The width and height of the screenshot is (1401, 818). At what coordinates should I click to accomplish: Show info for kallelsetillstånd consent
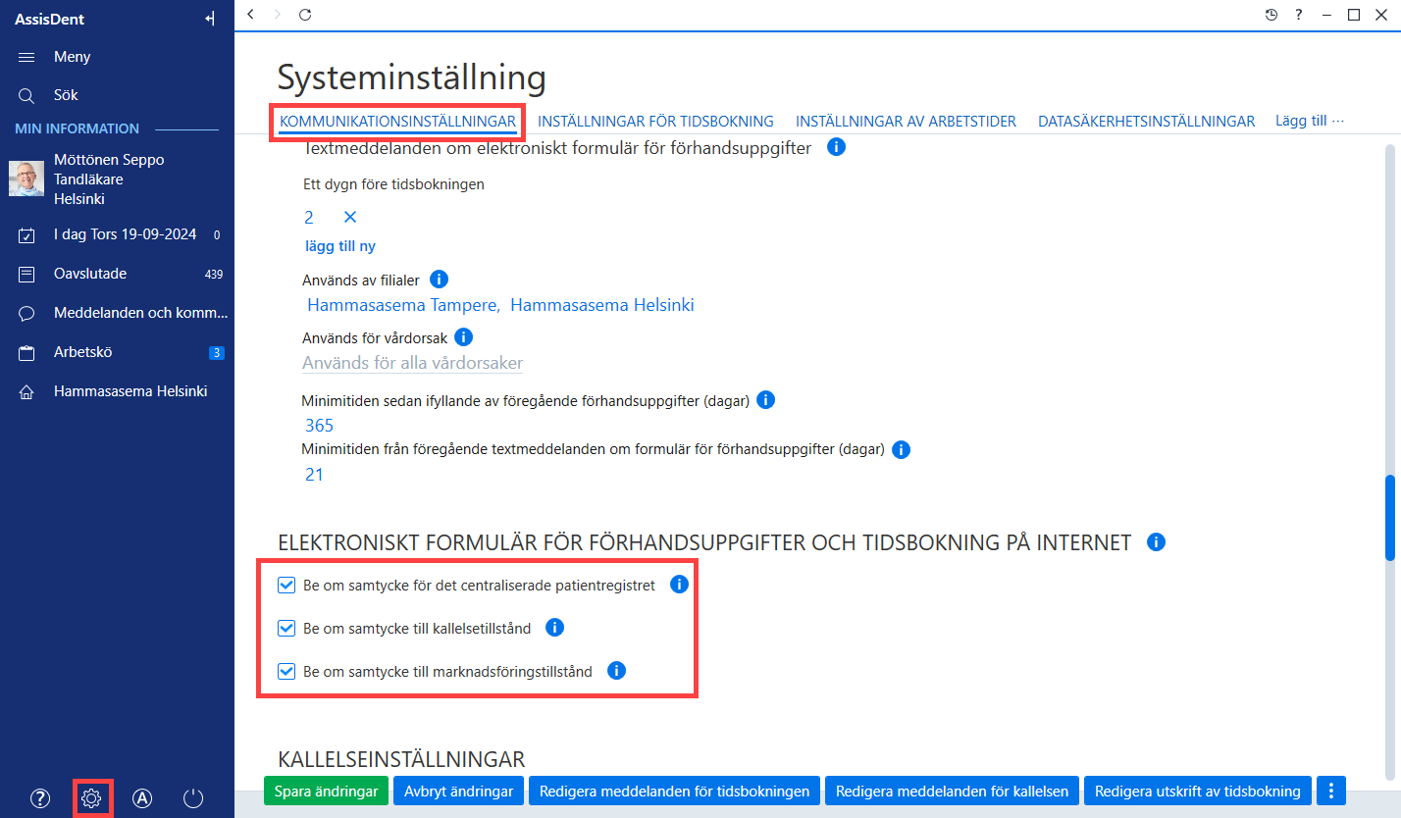pos(554,627)
